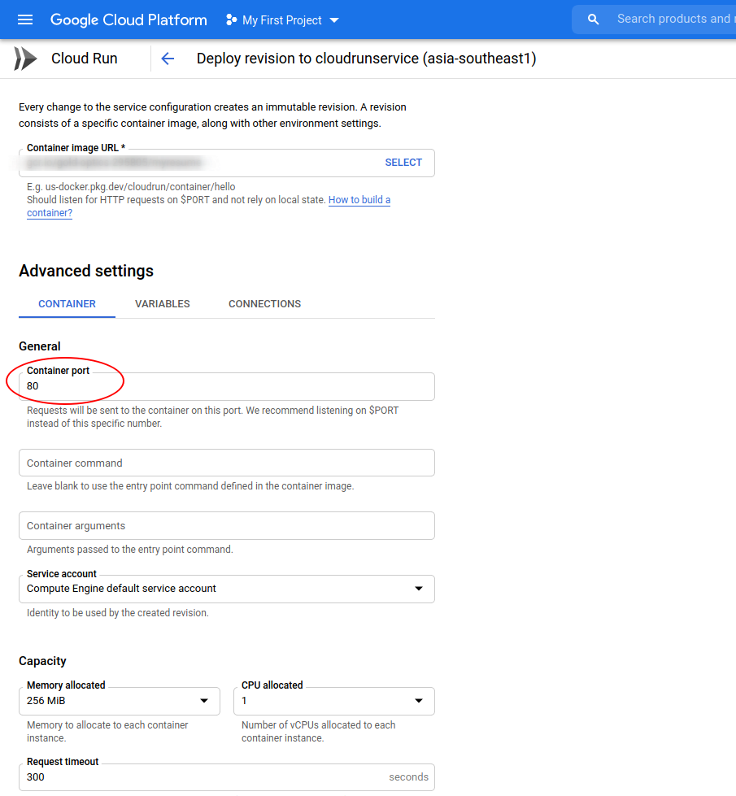Click the Cloud Run product logo icon
Image resolution: width=736 pixels, height=796 pixels.
point(25,59)
